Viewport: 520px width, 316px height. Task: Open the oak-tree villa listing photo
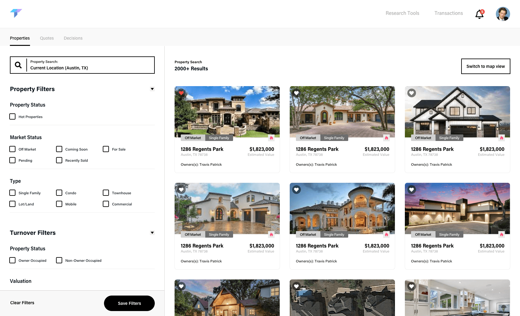342,112
